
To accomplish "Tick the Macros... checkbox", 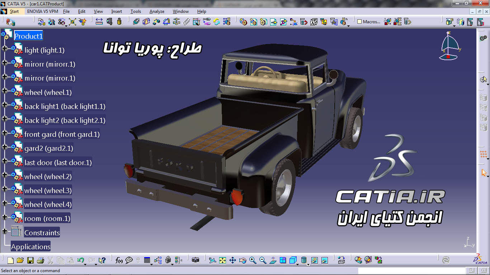I will 359,21.
